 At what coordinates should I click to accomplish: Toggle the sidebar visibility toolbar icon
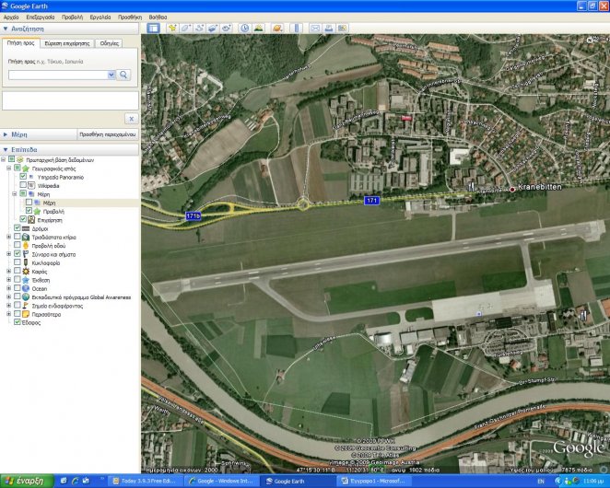click(x=153, y=28)
